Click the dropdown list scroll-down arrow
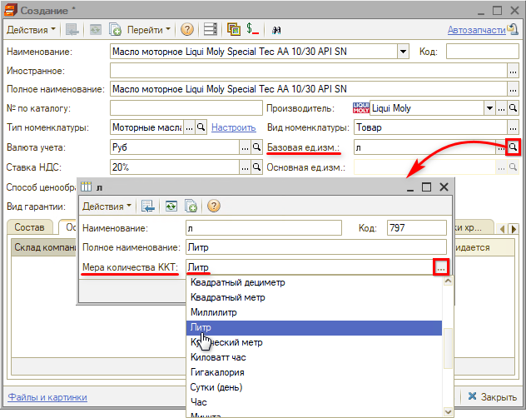The height and width of the screenshot is (418, 526). (448, 411)
